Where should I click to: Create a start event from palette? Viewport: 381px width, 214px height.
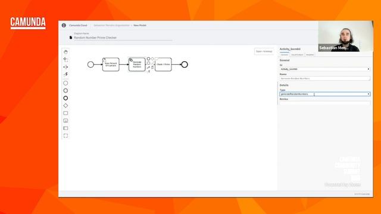pos(65,83)
